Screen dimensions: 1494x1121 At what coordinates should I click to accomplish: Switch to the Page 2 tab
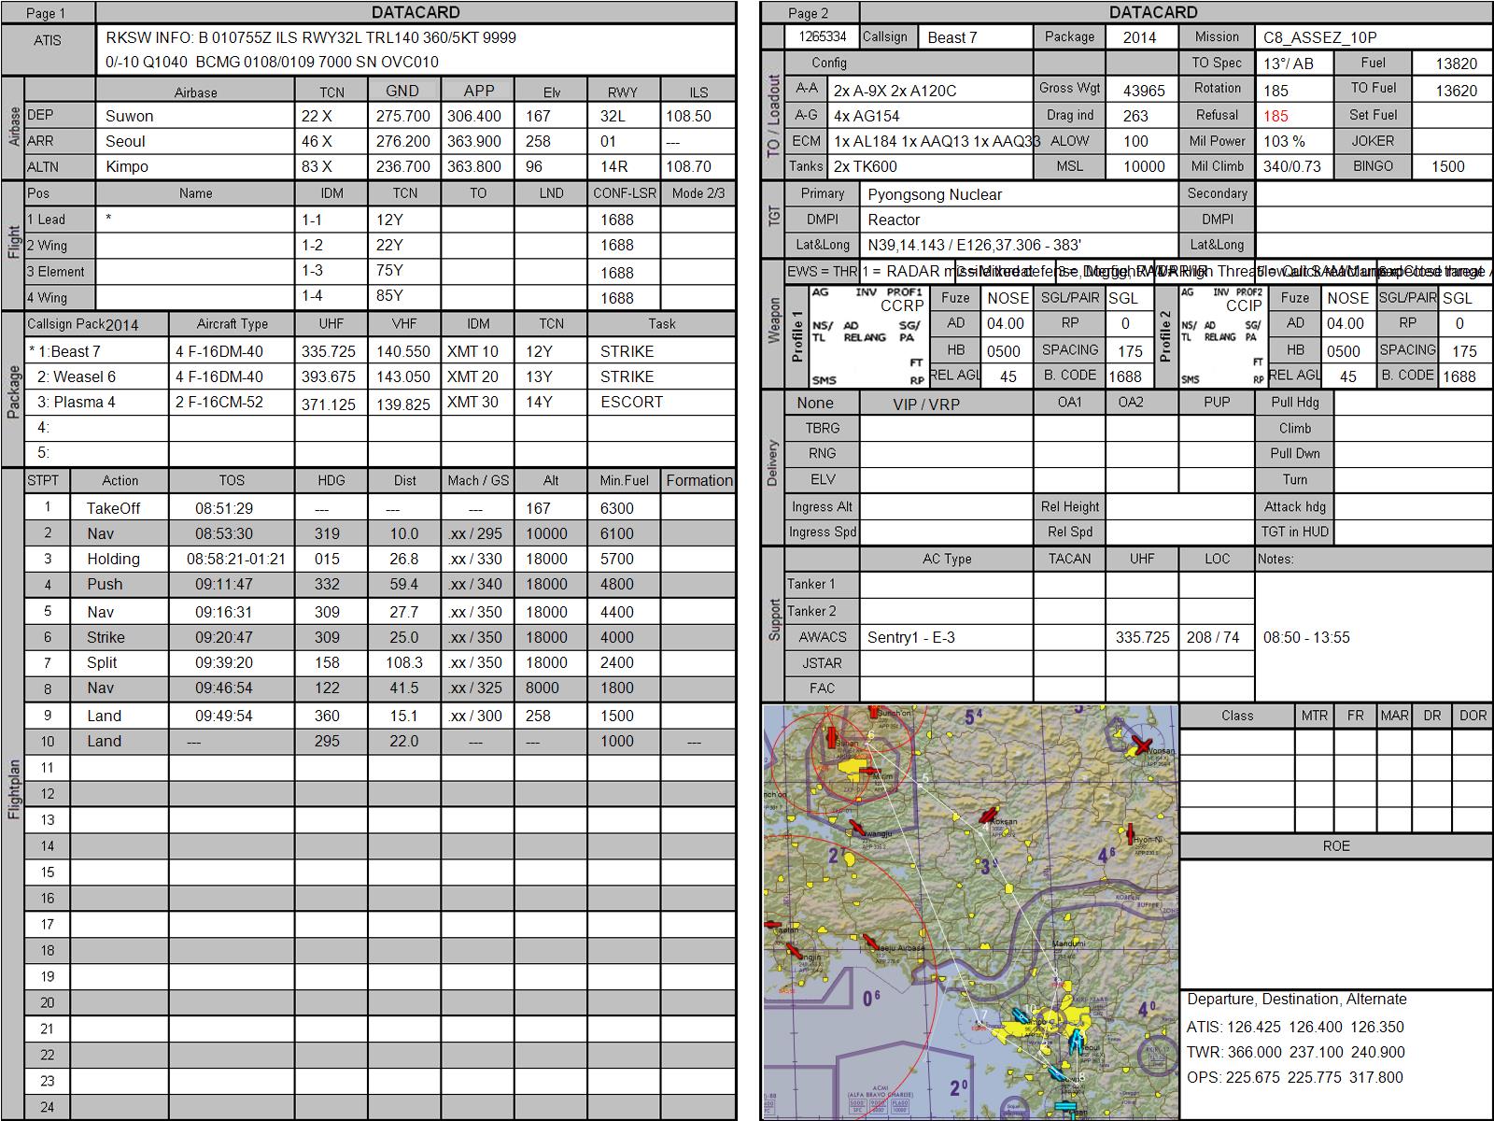tap(809, 13)
